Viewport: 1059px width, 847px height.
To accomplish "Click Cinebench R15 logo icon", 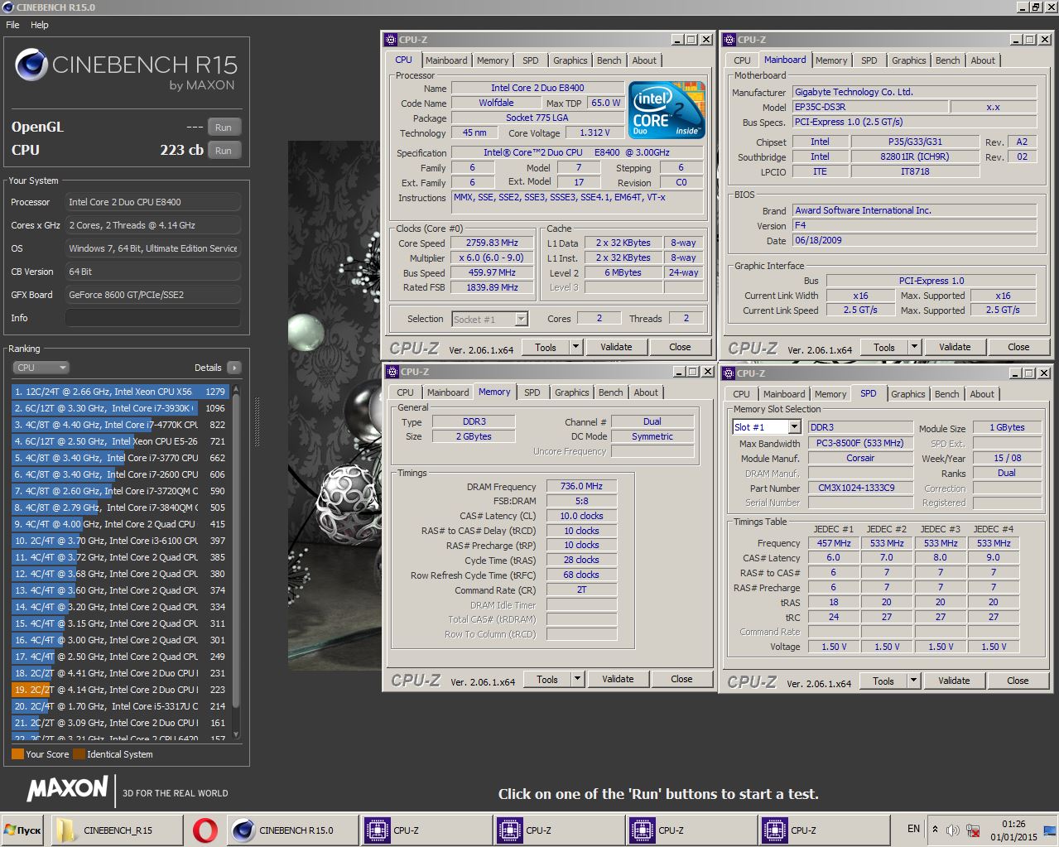I will (31, 65).
